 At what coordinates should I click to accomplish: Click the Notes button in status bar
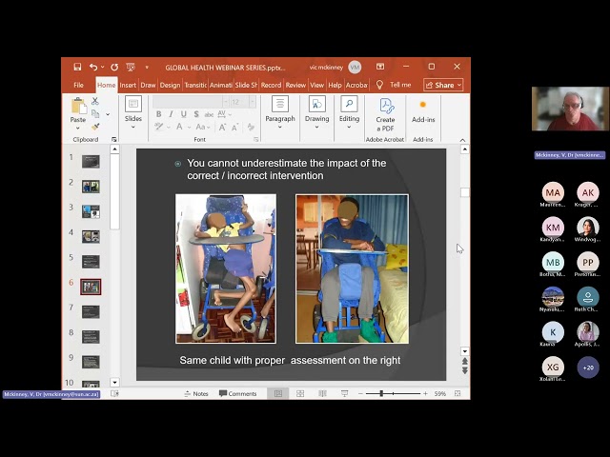pos(196,393)
